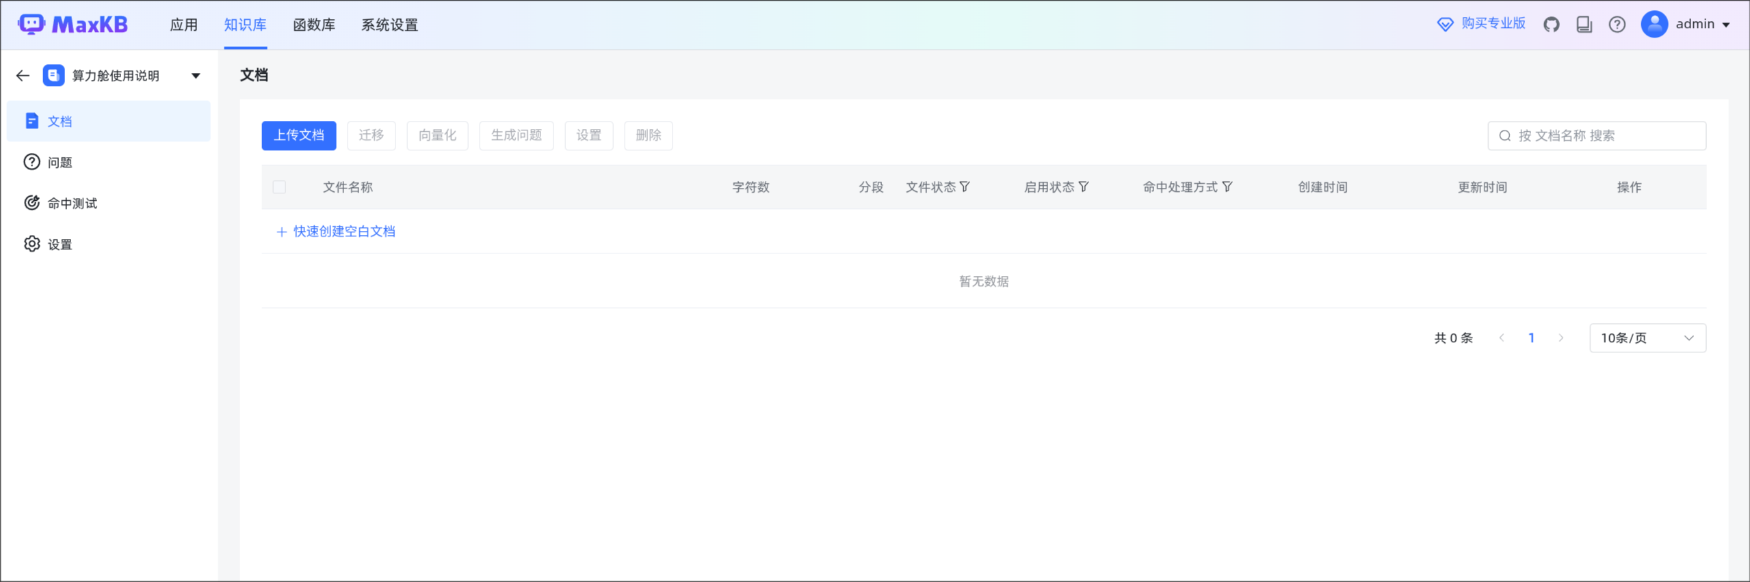The width and height of the screenshot is (1750, 582).
Task: Select 命中测试 in the sidebar
Action: tap(109, 203)
